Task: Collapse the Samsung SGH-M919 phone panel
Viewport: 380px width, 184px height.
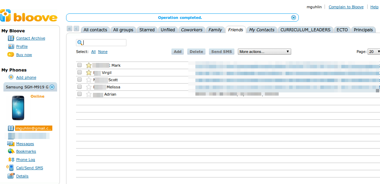Action: (52, 87)
